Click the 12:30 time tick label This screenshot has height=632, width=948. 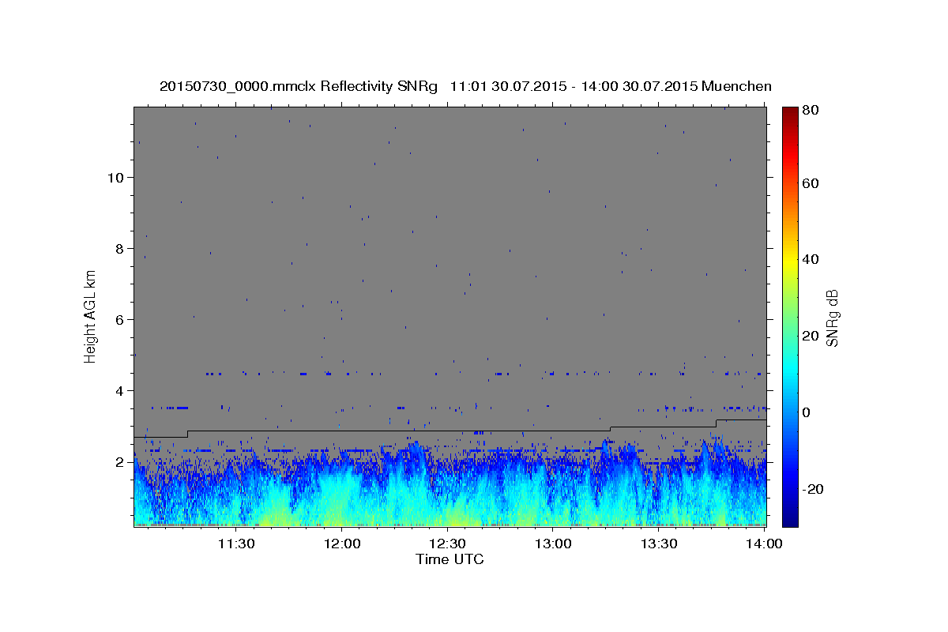pos(447,544)
